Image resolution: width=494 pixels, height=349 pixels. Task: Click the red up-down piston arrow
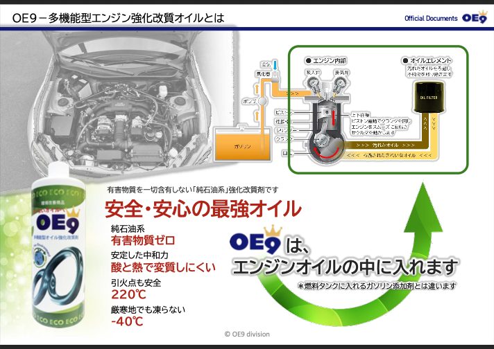(333, 116)
